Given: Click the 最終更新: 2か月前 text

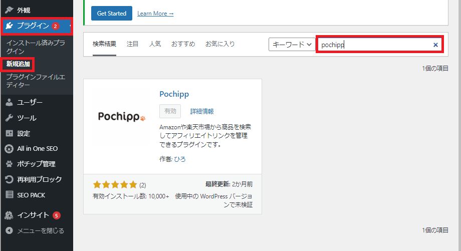Looking at the screenshot, I should (x=229, y=184).
